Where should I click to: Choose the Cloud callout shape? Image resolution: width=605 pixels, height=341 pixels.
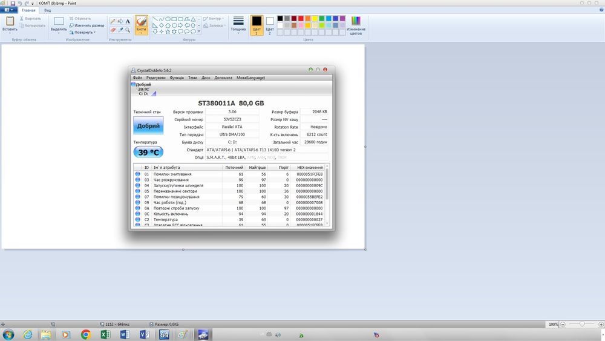point(194,31)
